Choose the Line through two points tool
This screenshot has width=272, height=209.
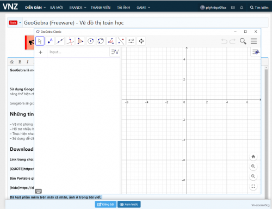(60, 41)
